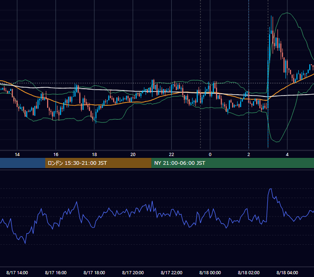Click the 20 hour axis label

tap(133, 155)
